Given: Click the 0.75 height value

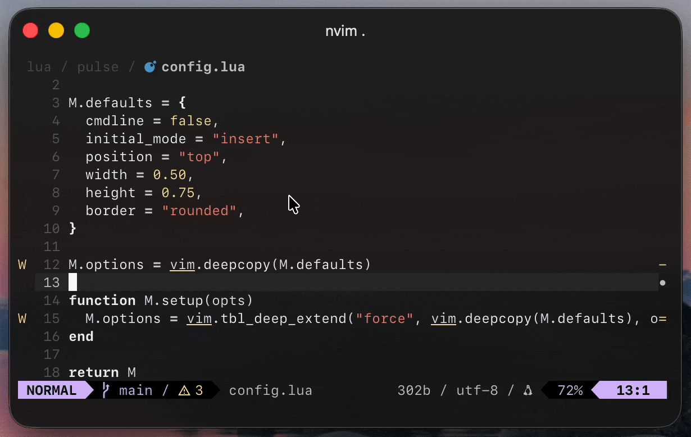Looking at the screenshot, I should tap(178, 193).
